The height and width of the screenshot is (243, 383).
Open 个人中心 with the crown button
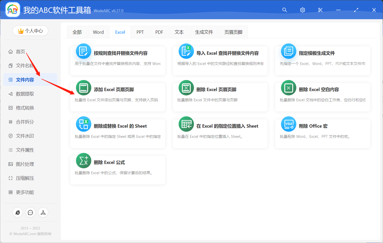point(30,31)
